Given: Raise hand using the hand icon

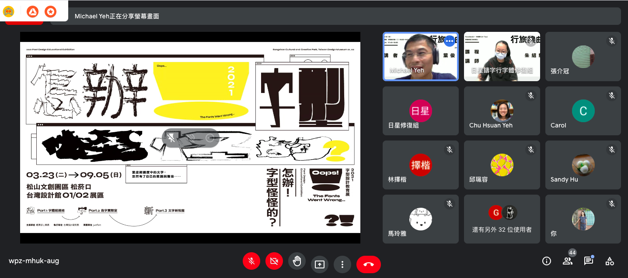Looking at the screenshot, I should coord(297,261).
